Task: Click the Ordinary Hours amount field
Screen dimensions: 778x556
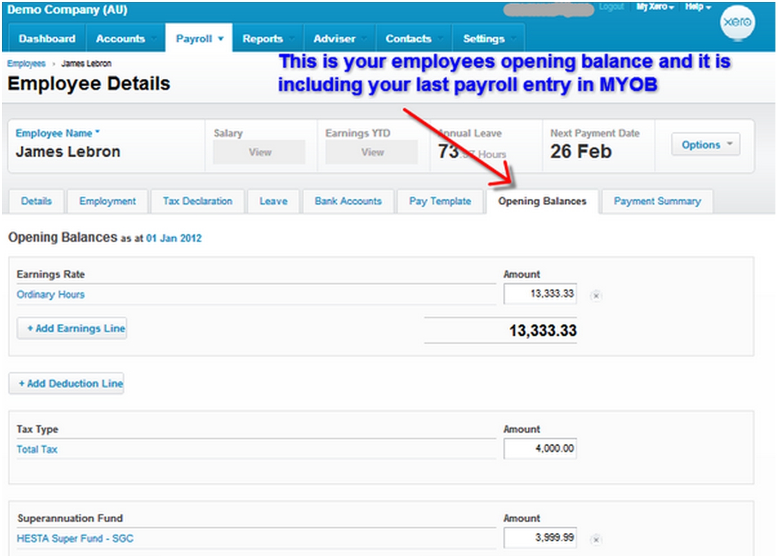Action: coord(540,294)
